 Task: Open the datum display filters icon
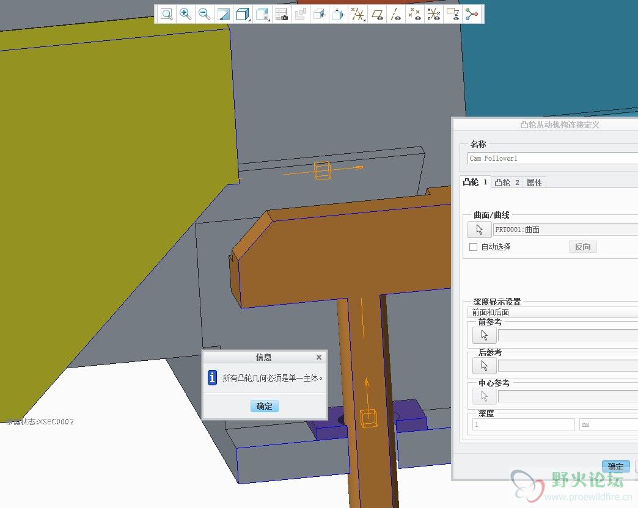click(358, 14)
